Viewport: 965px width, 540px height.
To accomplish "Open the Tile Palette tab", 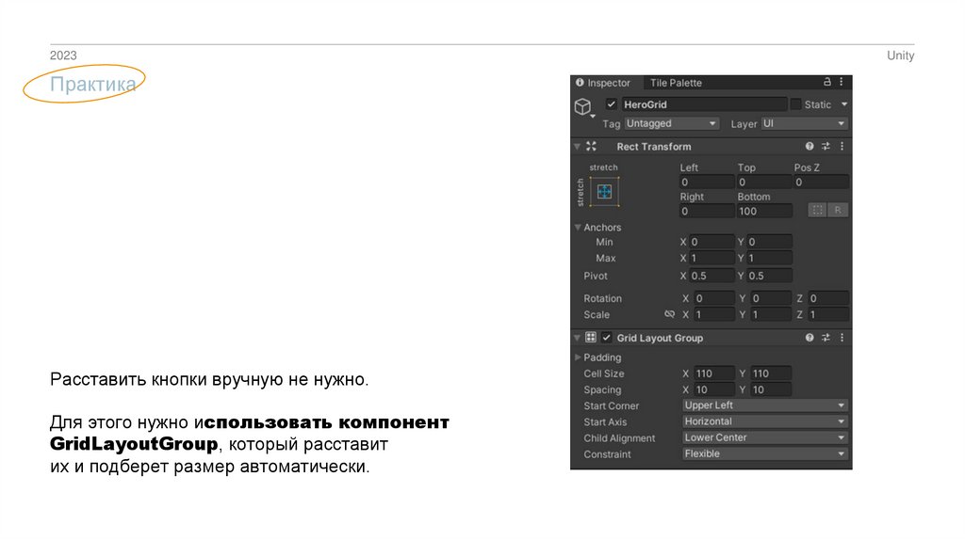I will coord(675,83).
